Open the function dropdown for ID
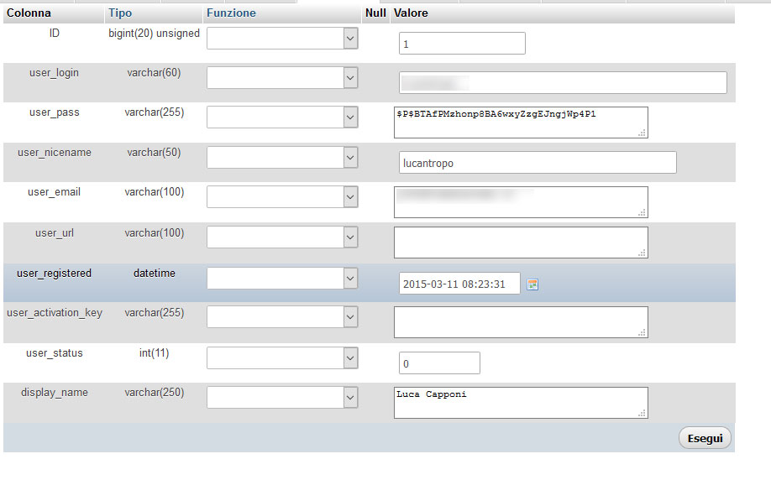This screenshot has width=771, height=480. coord(282,39)
